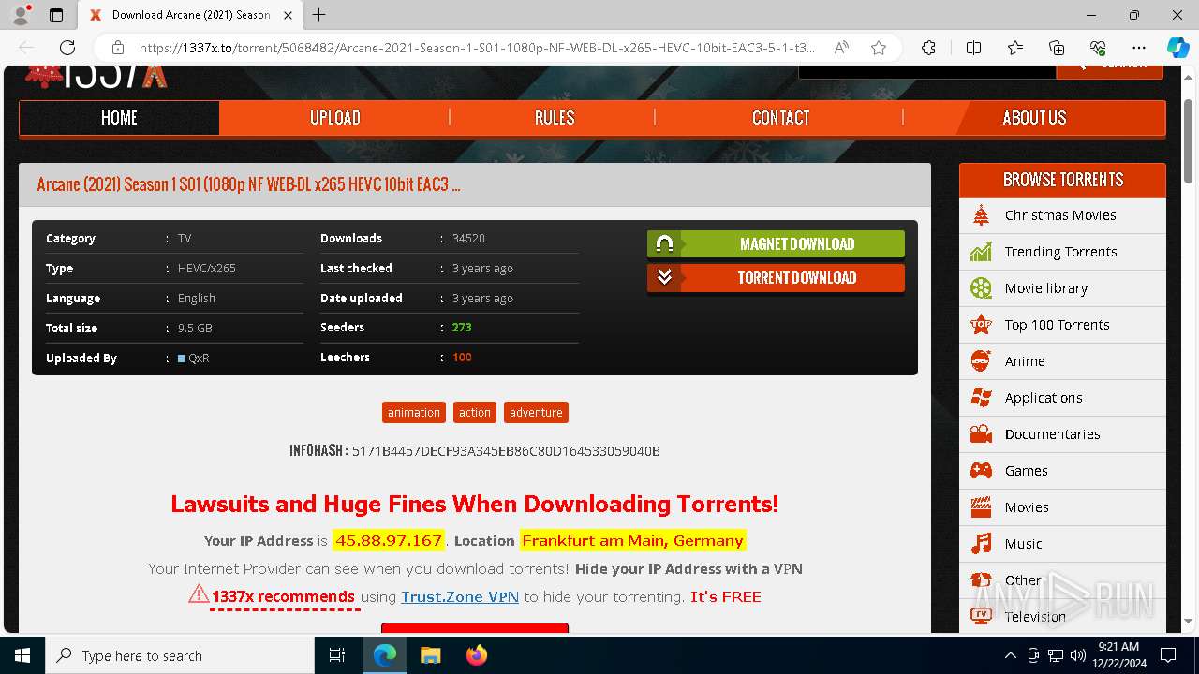Click the Games controller icon
Viewport: 1199px width, 674px height.
click(981, 471)
